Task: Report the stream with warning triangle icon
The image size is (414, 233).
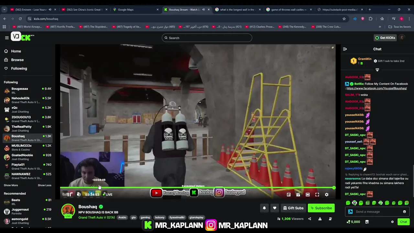Action: pos(320,219)
